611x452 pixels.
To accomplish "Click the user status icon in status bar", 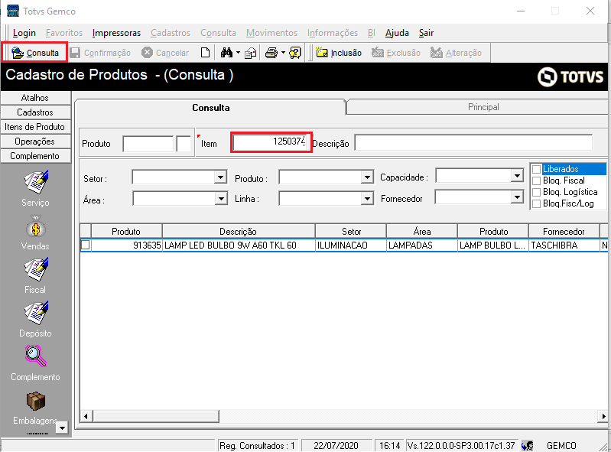I will coord(527,445).
